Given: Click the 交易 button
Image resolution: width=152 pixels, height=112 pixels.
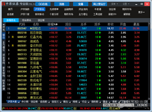Looking at the screenshot, I should point(81,4).
